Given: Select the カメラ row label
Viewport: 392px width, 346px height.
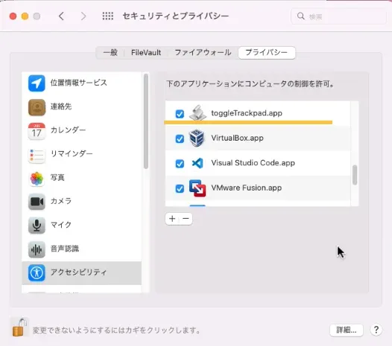Looking at the screenshot, I should 61,201.
